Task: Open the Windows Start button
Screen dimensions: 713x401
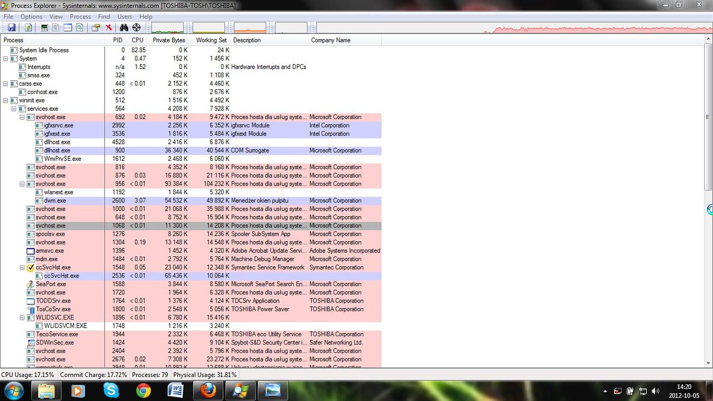Action: point(14,390)
